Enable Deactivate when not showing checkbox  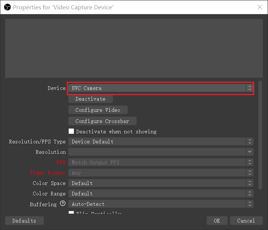72,132
